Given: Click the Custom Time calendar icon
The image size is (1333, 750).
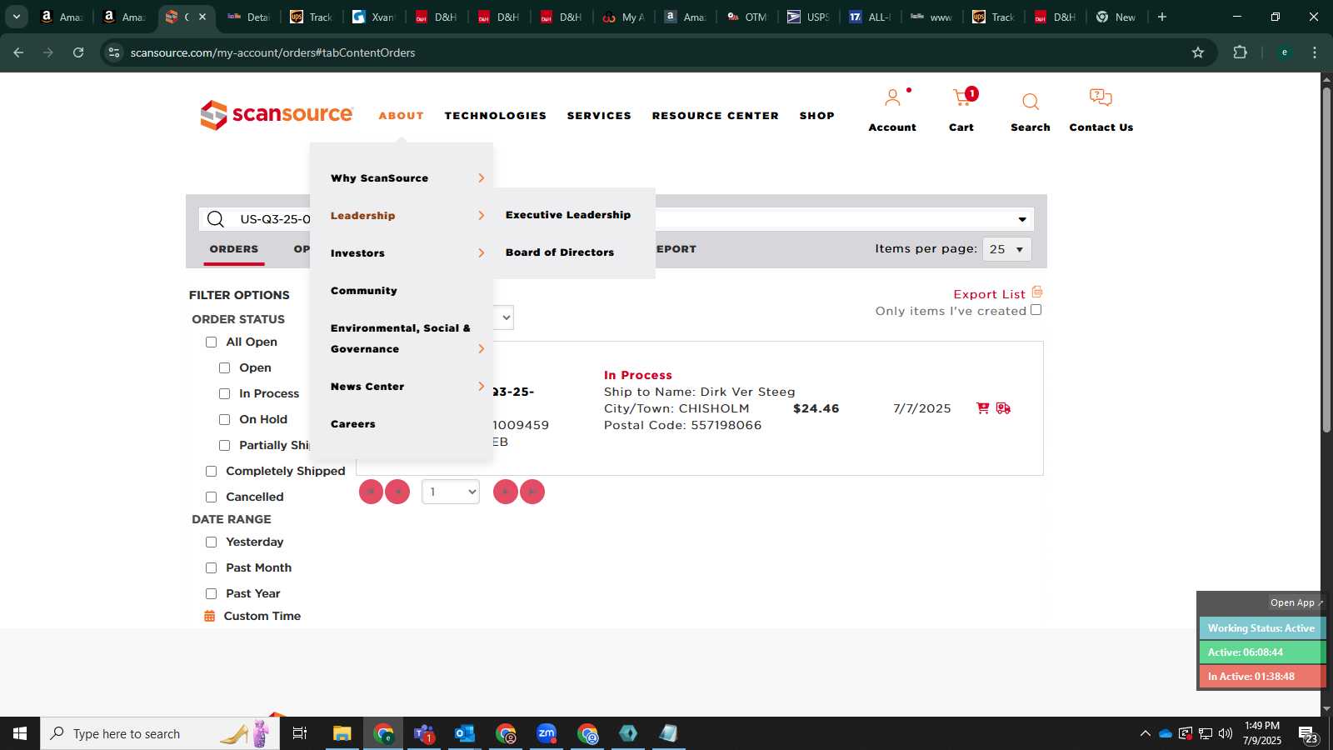Looking at the screenshot, I should click(210, 616).
